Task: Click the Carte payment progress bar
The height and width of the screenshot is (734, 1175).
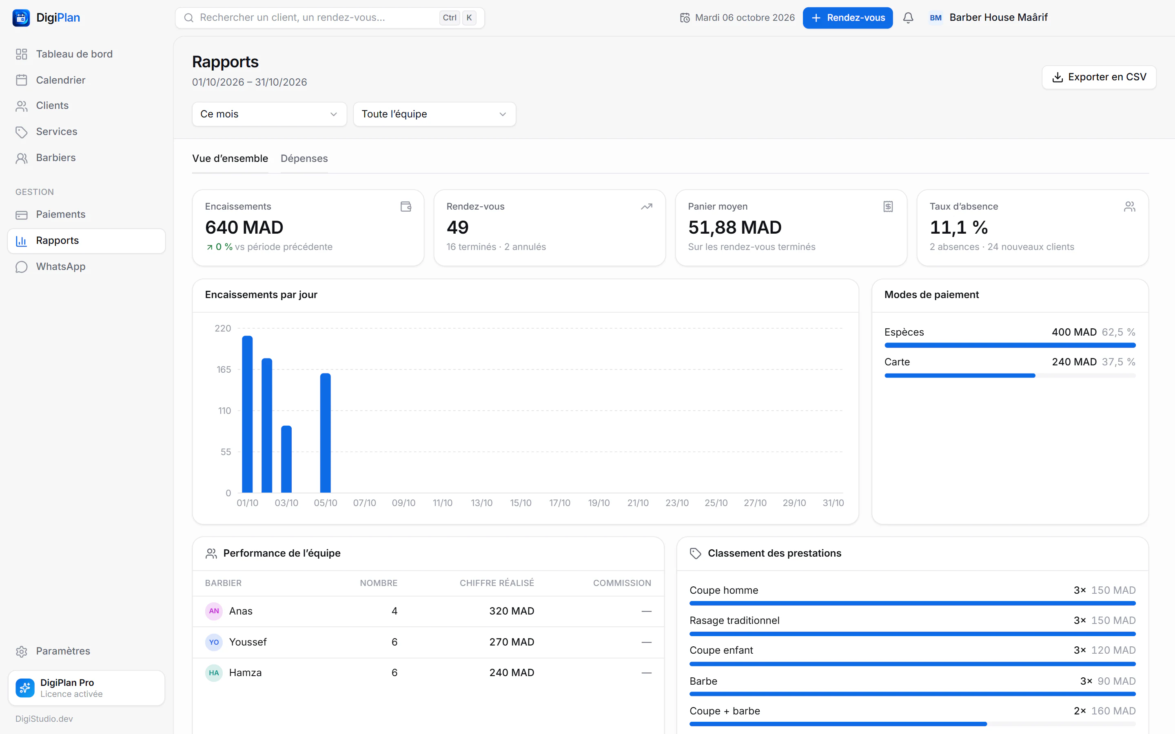Action: point(1010,376)
